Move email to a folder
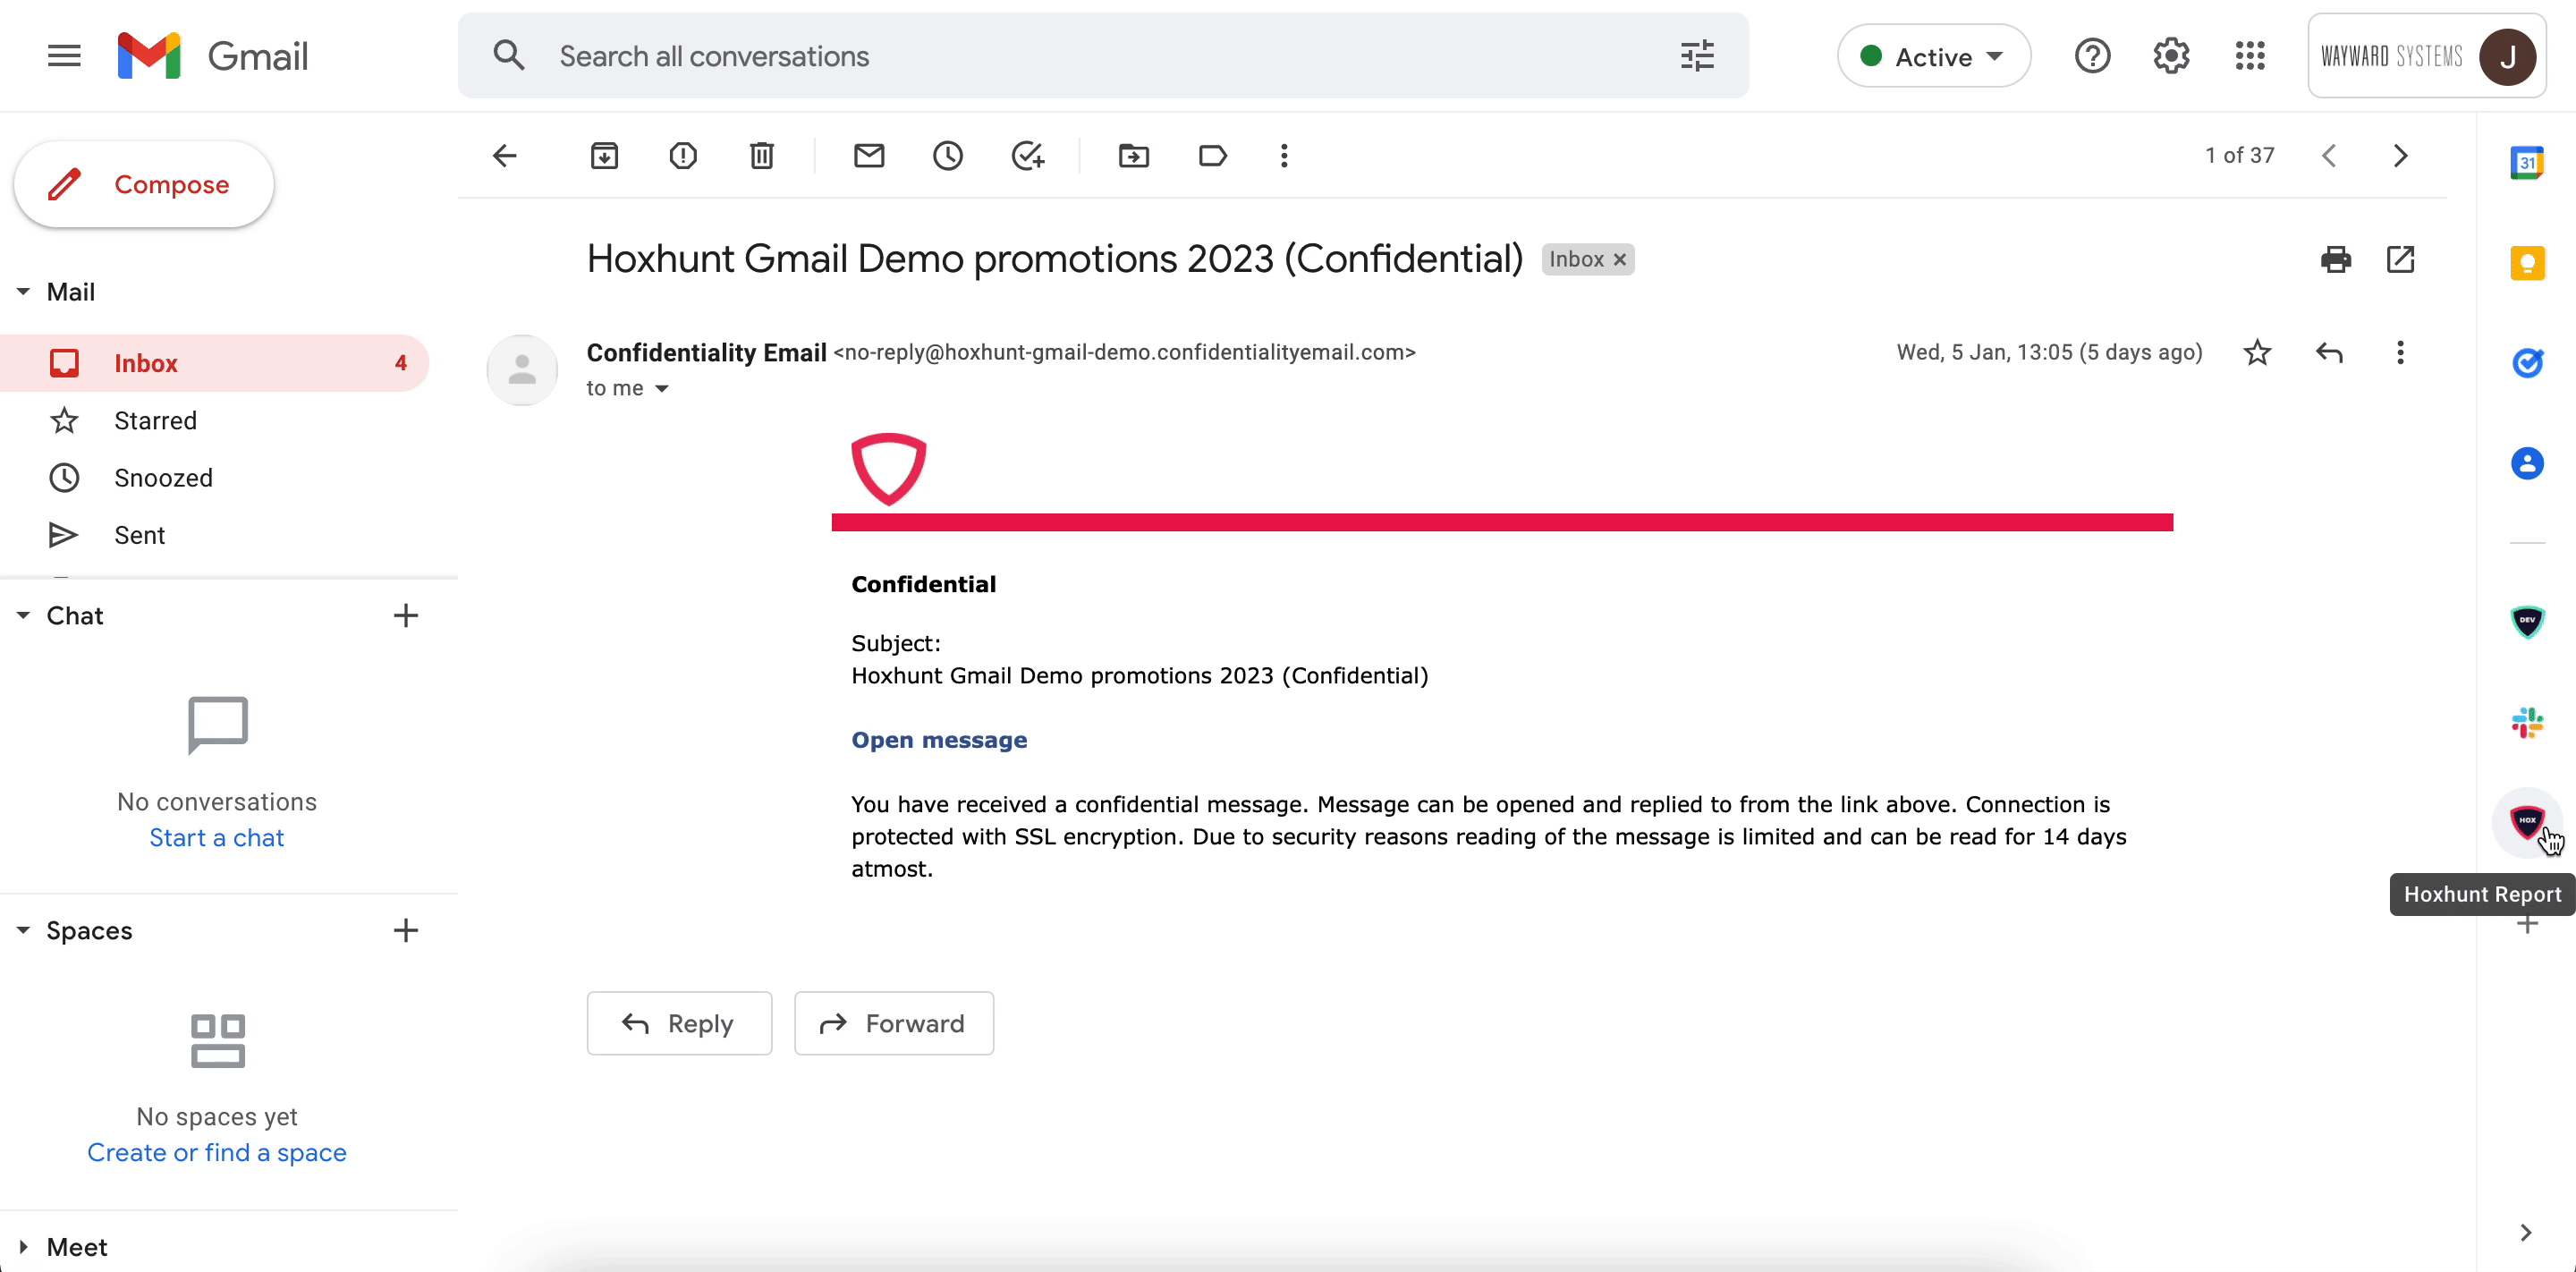 [x=1133, y=156]
